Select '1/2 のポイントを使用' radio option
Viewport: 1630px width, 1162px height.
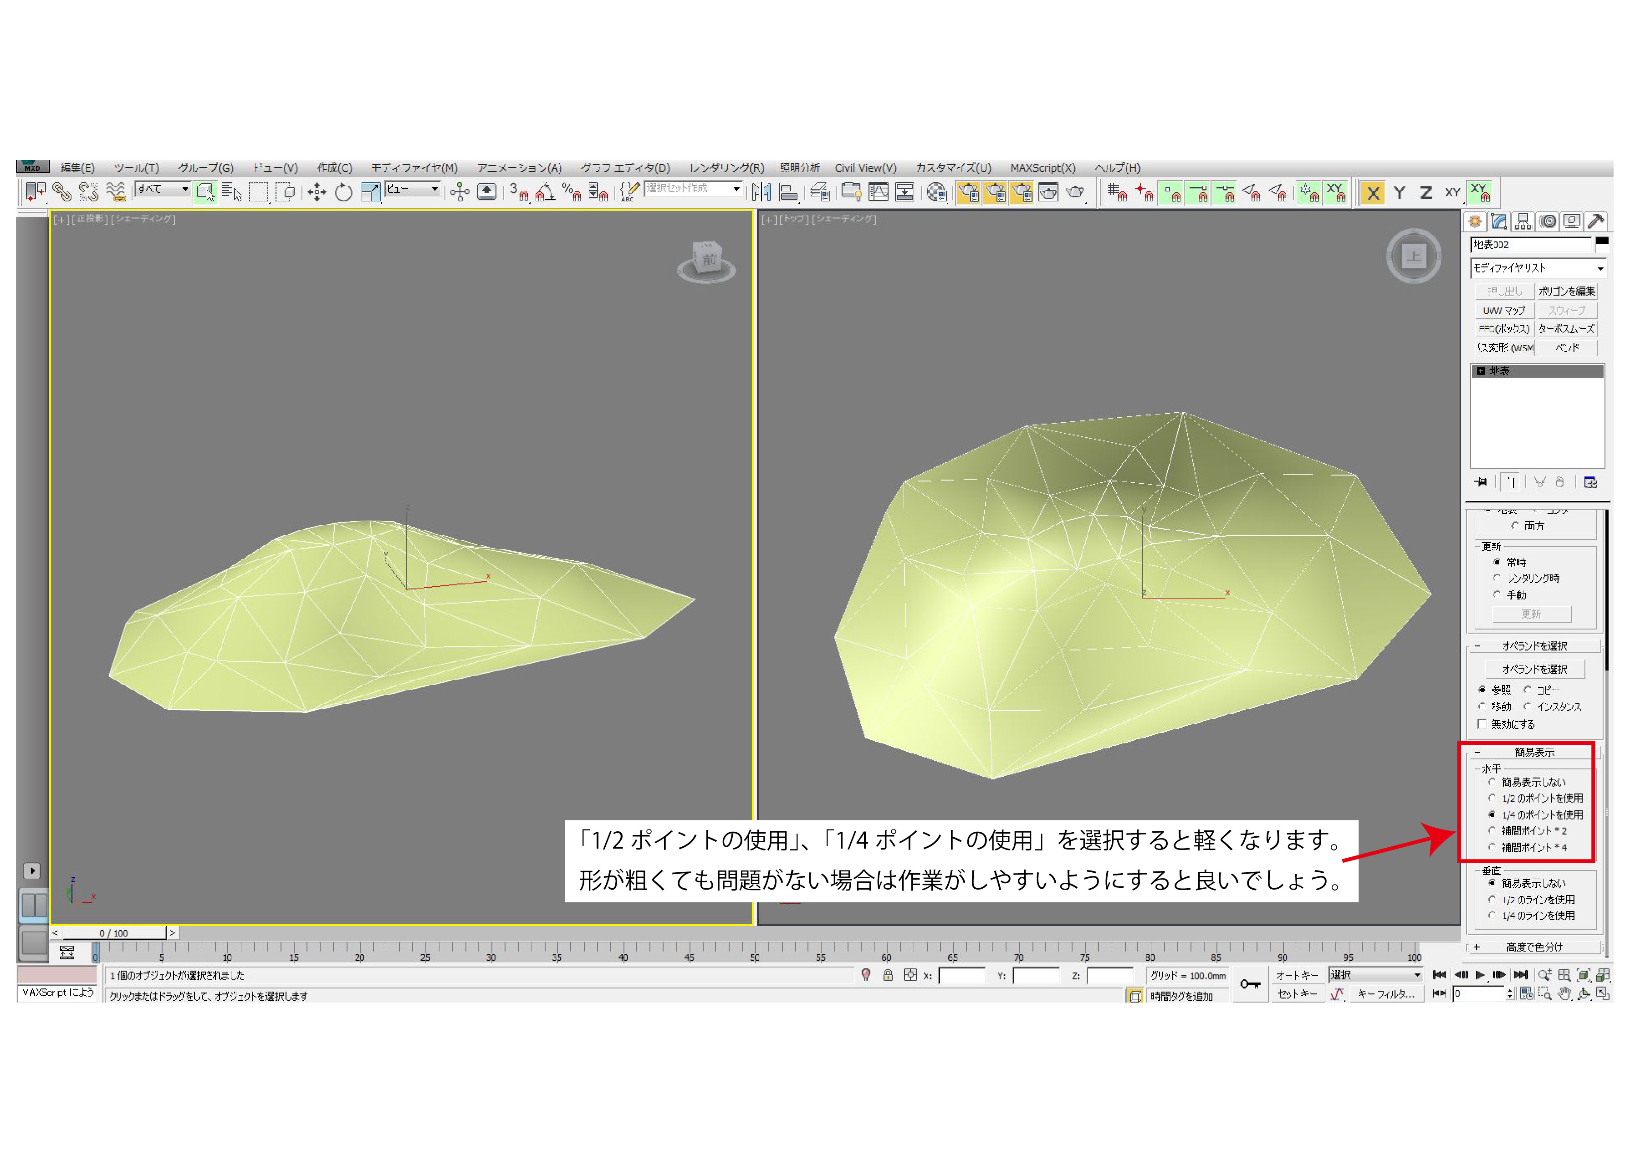[x=1492, y=799]
